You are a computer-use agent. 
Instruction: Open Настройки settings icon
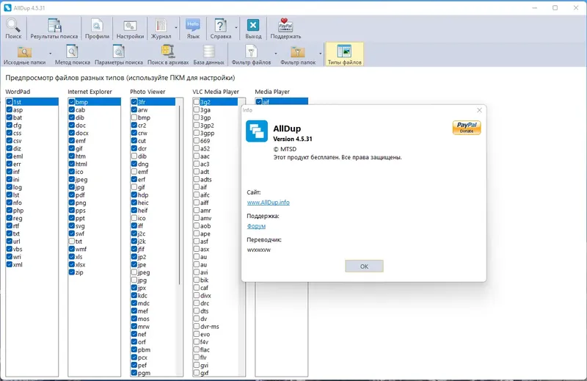coord(130,29)
